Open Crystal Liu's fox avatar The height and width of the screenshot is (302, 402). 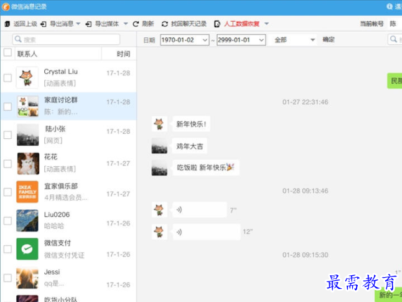[27, 77]
